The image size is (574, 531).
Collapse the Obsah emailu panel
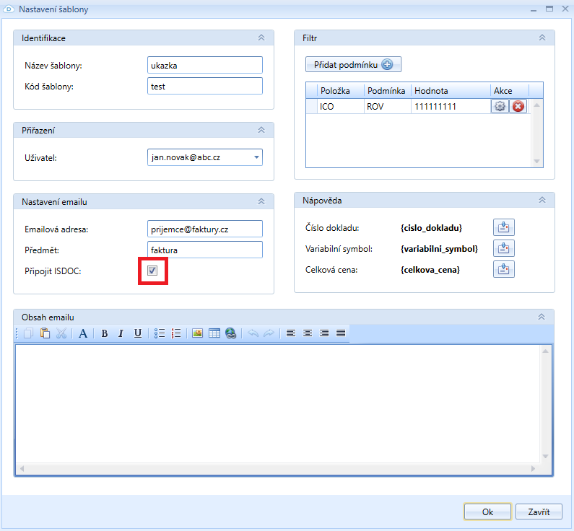[542, 317]
